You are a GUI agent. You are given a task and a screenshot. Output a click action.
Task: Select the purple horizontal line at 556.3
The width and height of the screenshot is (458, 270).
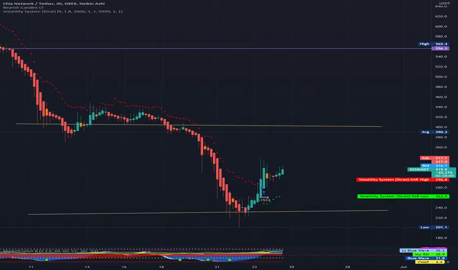pos(216,49)
